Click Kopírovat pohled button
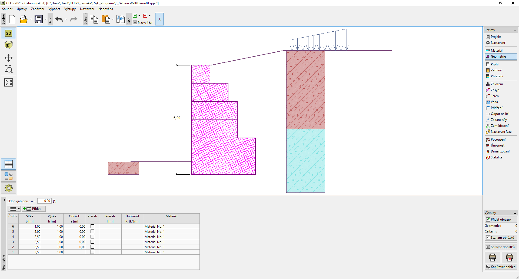 click(x=501, y=267)
